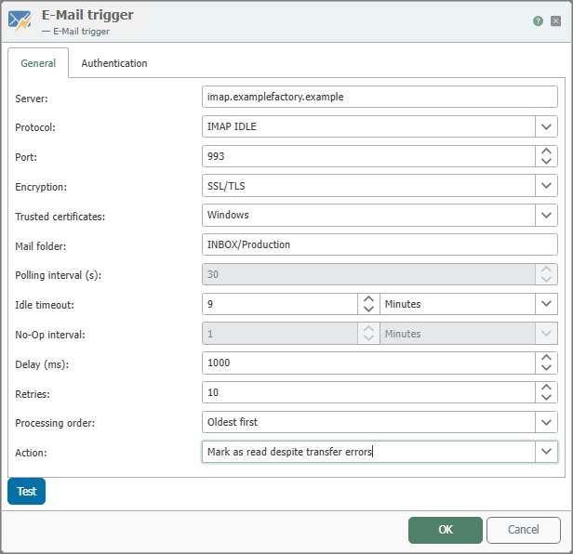
Task: Increment the Idle timeout value
Action: [x=368, y=298]
